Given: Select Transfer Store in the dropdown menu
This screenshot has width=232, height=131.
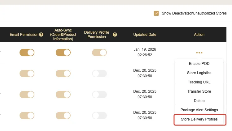Looking at the screenshot, I should [x=199, y=91].
